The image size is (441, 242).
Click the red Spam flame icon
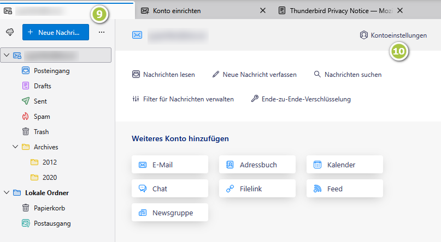[26, 117]
